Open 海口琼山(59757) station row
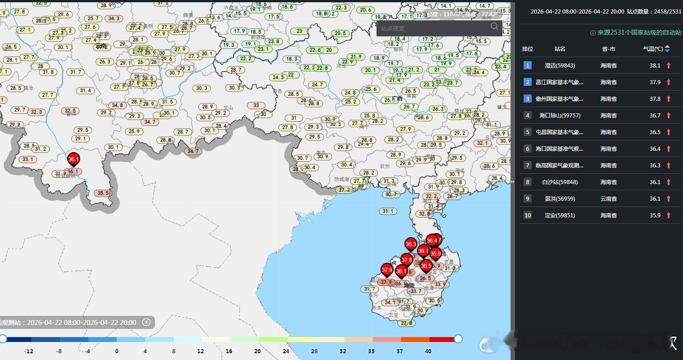683x360 pixels. click(x=560, y=115)
